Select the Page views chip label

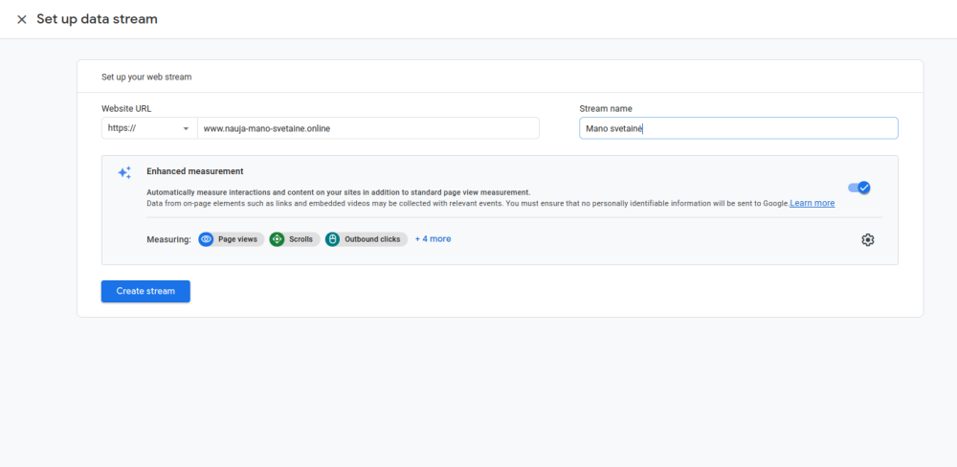pos(237,239)
